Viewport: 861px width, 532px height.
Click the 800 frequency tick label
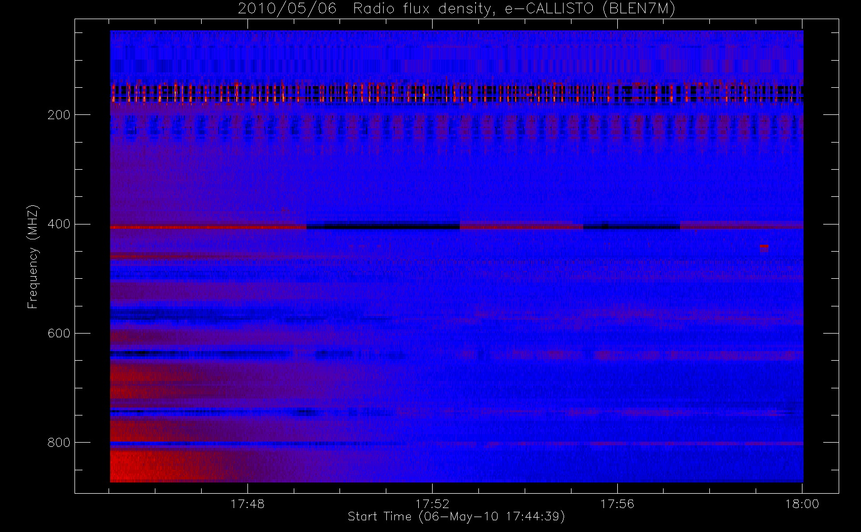(59, 443)
